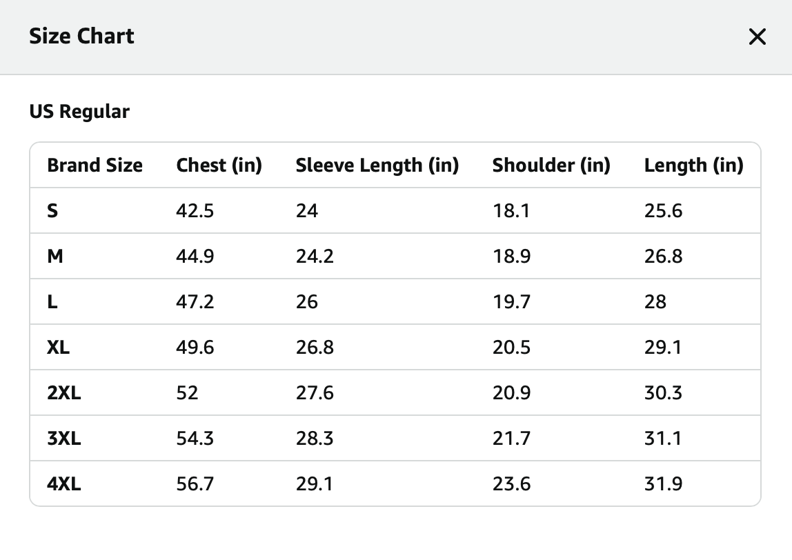Select the US Regular heading

[79, 112]
